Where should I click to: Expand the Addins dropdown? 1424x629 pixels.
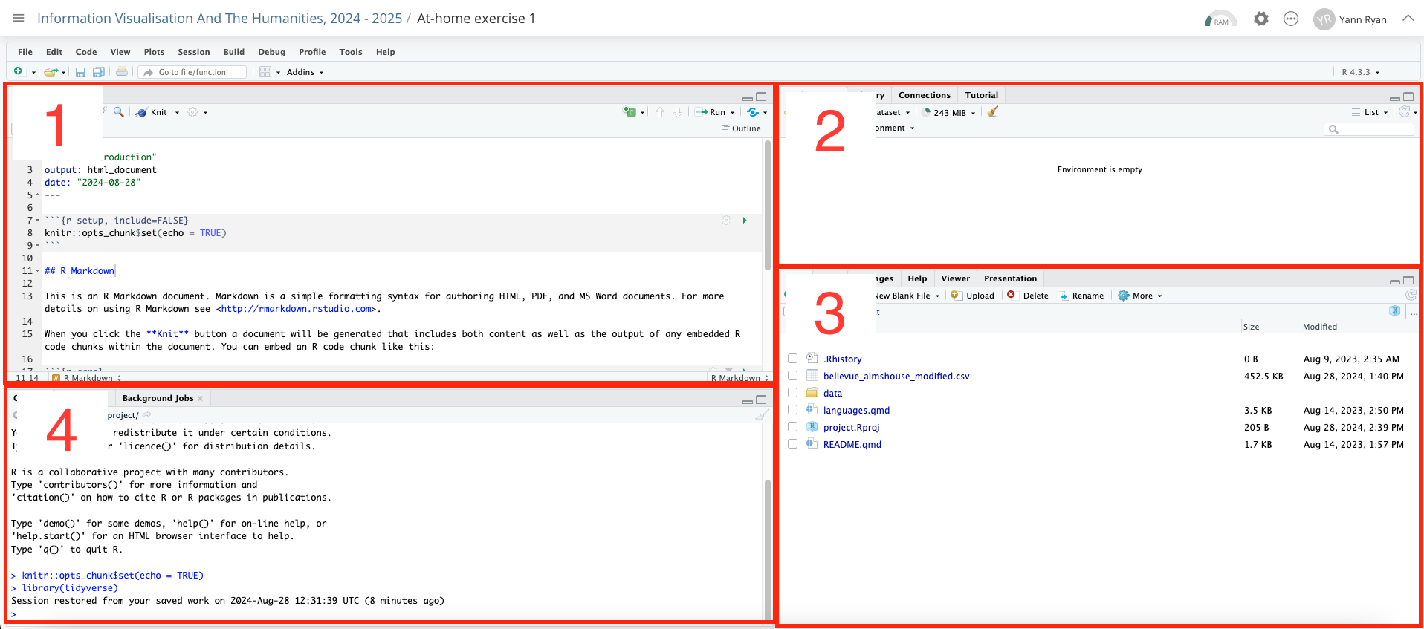305,72
